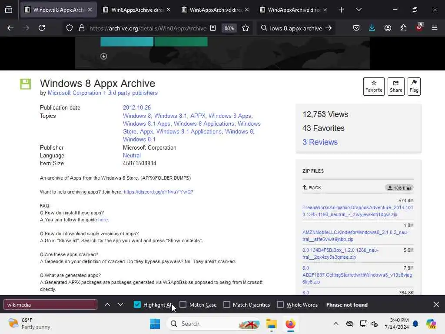Close the fourth Win8AppxArchive tab

[x=325, y=10]
